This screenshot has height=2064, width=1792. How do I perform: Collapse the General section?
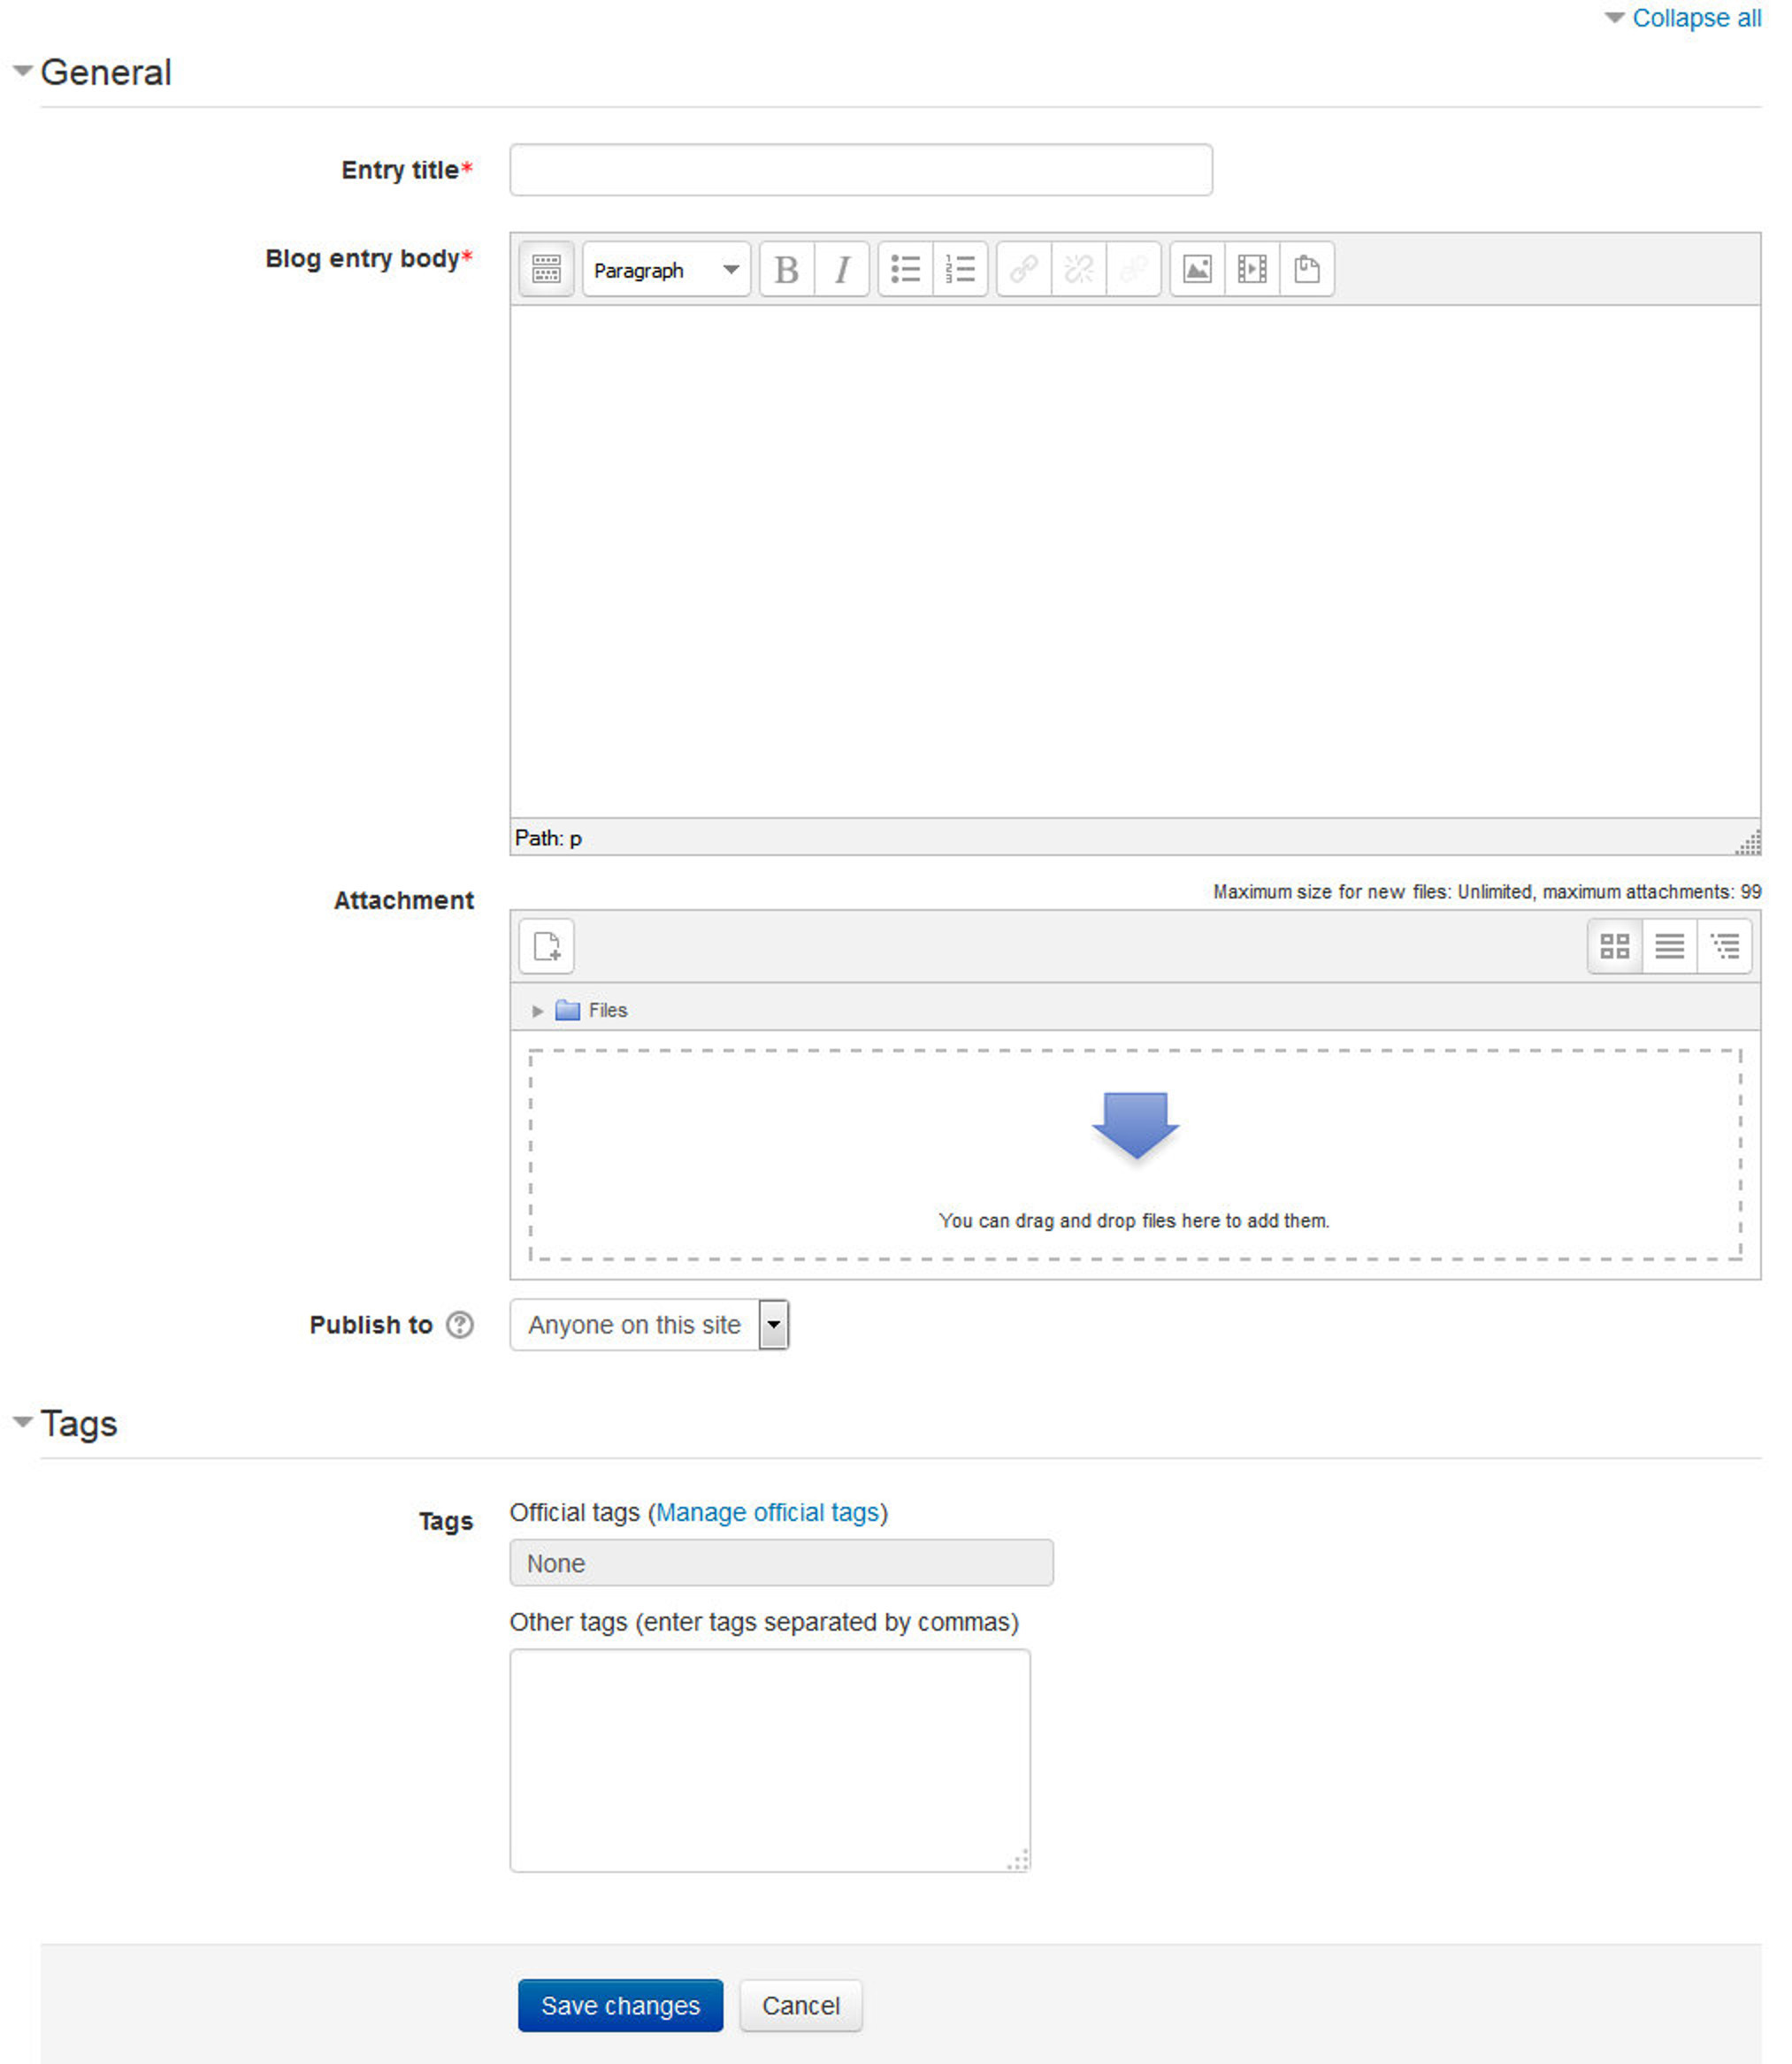[x=25, y=68]
